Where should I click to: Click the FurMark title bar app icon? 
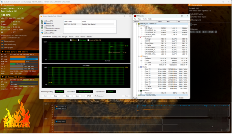[x=2, y=2]
